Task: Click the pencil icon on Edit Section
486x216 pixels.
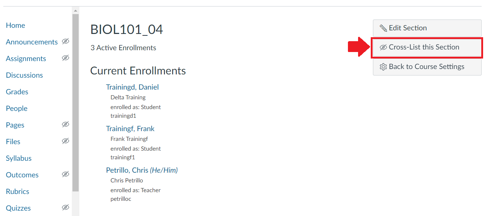Action: point(384,28)
